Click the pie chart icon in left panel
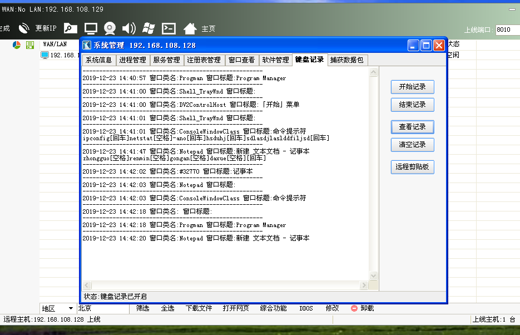The width and height of the screenshot is (520, 335). click(x=17, y=45)
